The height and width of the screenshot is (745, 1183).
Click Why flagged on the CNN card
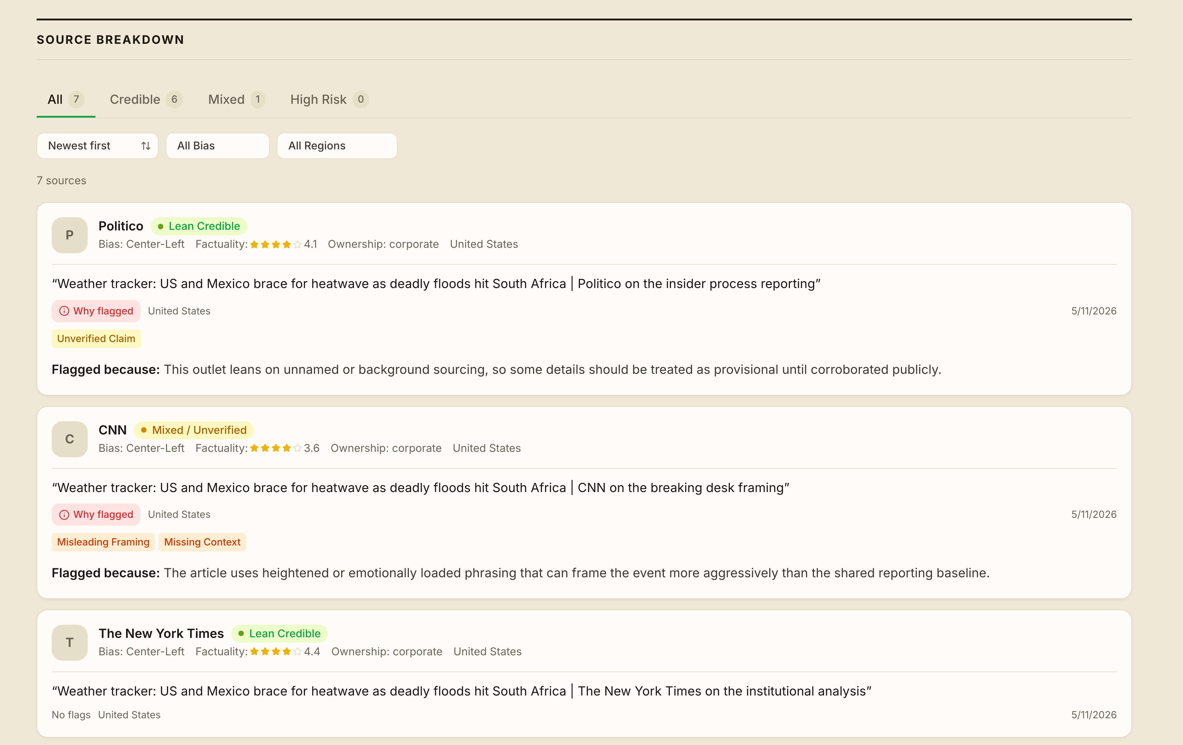96,515
